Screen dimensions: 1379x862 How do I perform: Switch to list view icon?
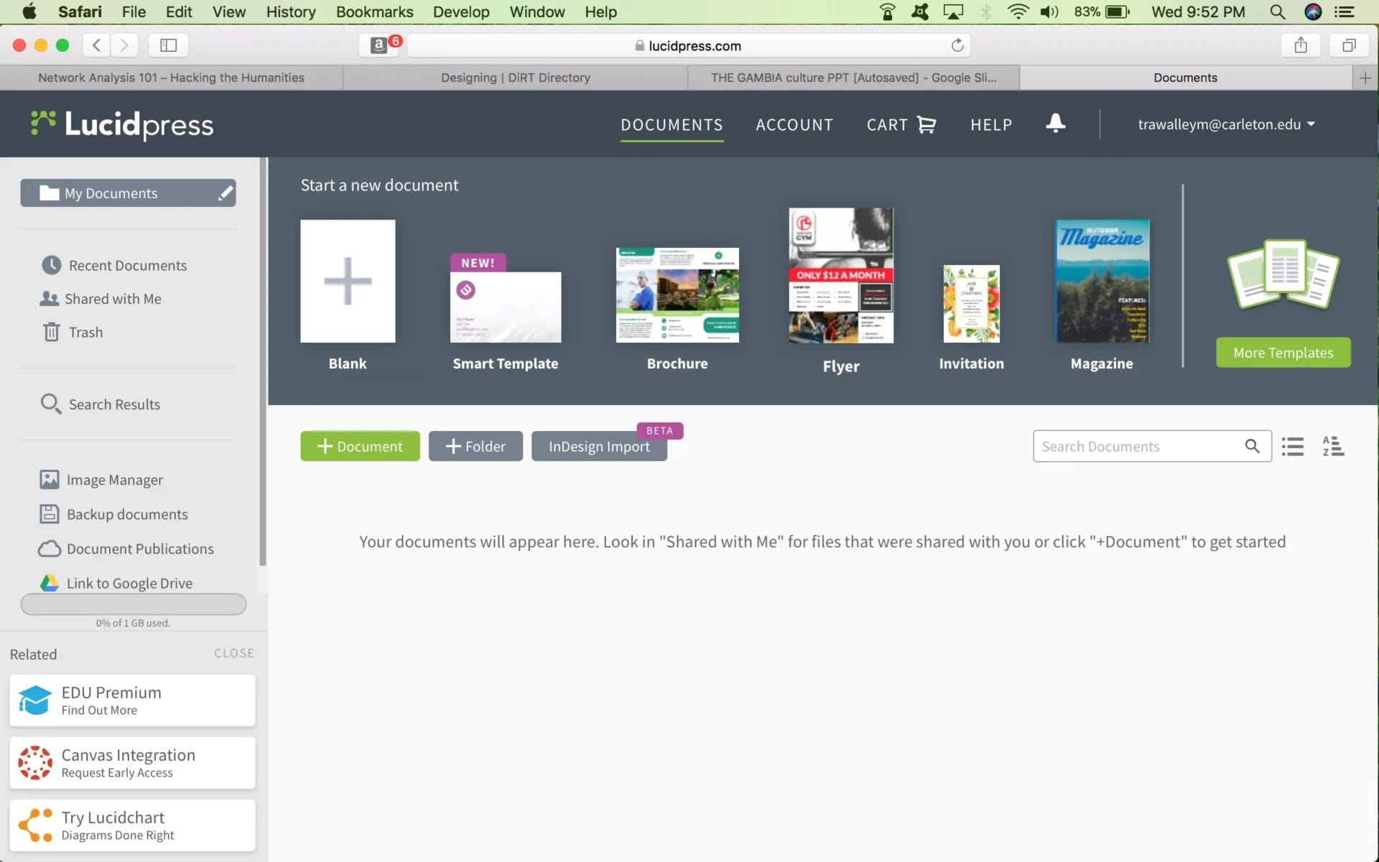coord(1292,447)
